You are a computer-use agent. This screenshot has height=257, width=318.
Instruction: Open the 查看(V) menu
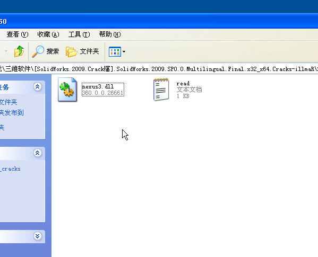coord(18,34)
